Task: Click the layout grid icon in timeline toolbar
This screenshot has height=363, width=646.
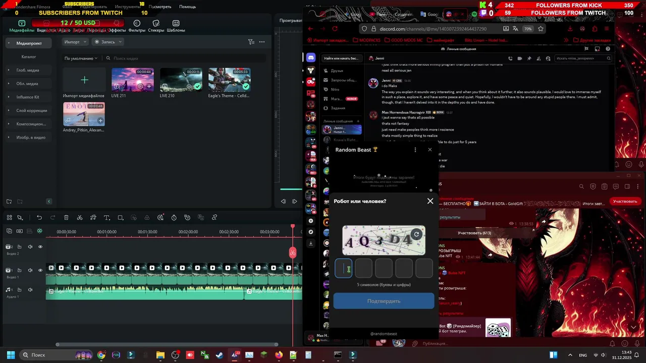Action: coord(9,218)
